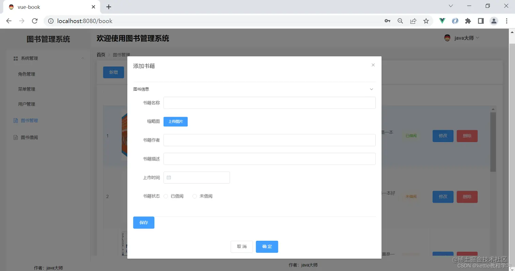
Task: Select 菜单管理 in the sidebar
Action: tap(27, 89)
